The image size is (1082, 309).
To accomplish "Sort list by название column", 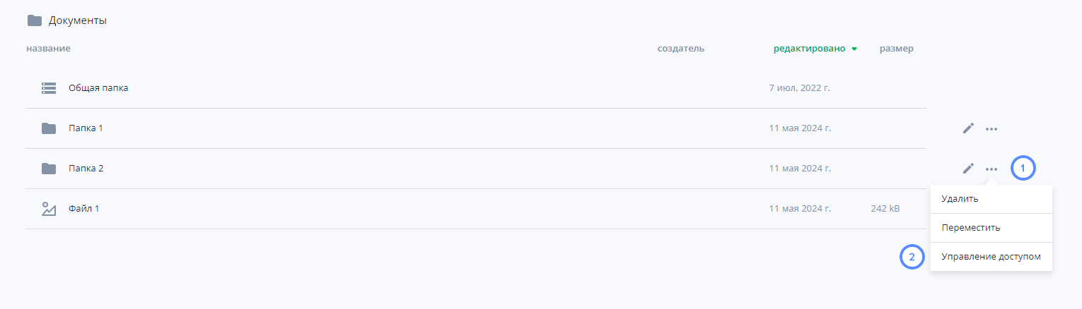I will point(48,49).
